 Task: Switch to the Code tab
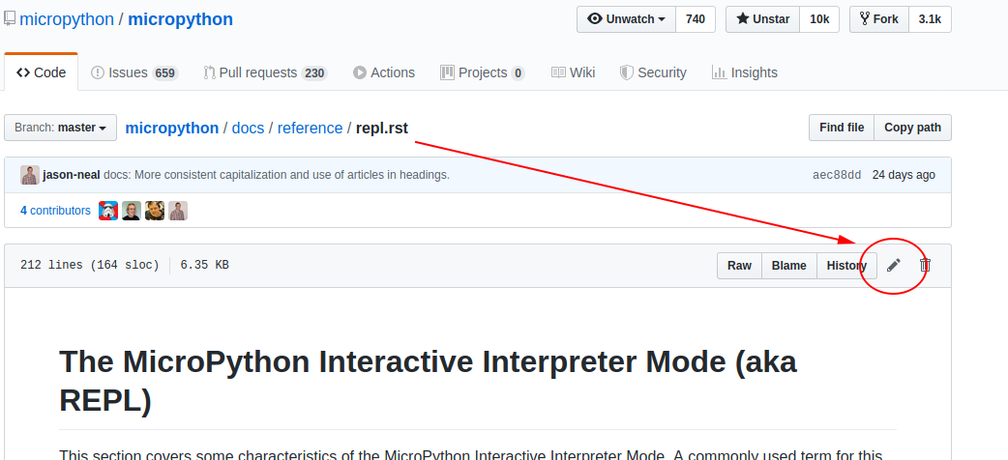(x=42, y=72)
